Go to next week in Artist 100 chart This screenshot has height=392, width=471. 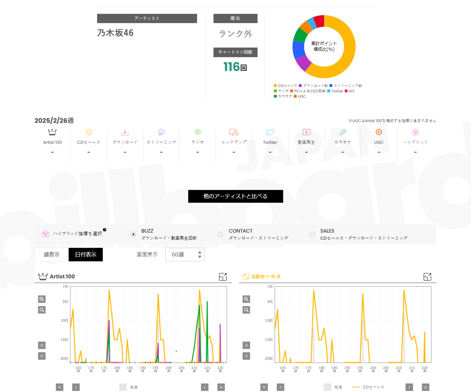click(204, 387)
